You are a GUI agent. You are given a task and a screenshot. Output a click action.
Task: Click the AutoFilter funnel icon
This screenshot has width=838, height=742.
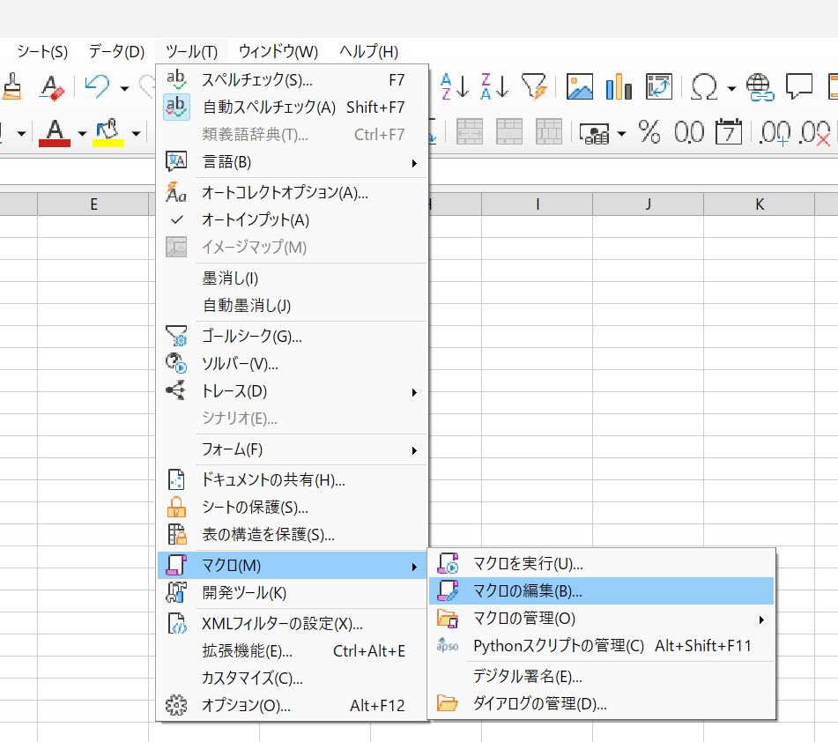click(534, 86)
